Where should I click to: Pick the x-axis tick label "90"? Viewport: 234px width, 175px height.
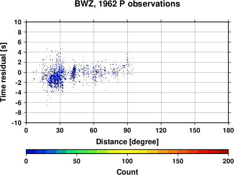click(127, 130)
